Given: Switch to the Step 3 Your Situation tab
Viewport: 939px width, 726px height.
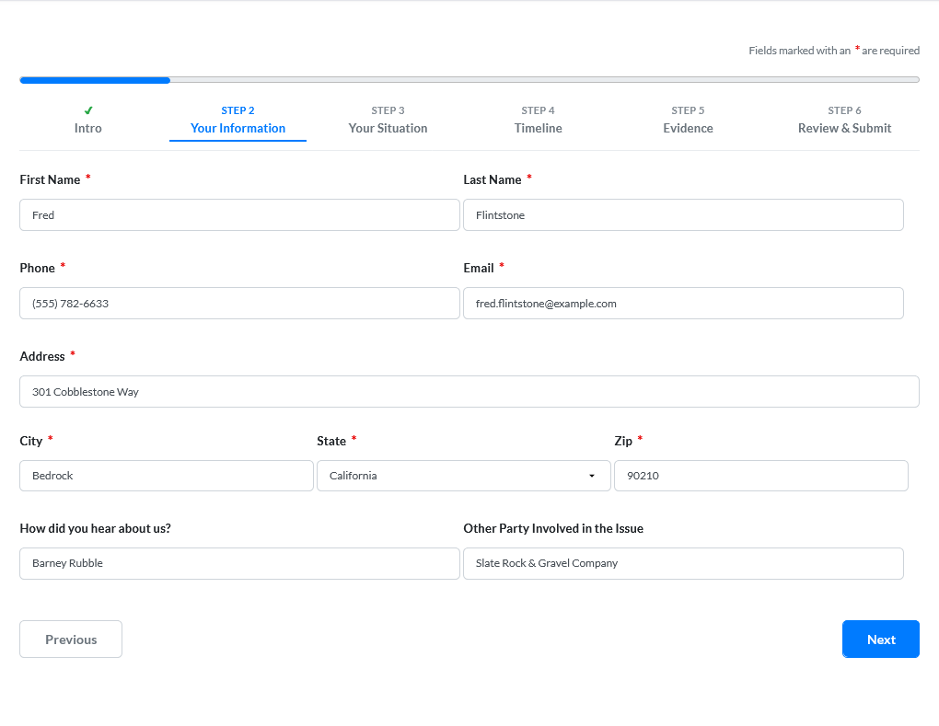Looking at the screenshot, I should click(x=388, y=120).
